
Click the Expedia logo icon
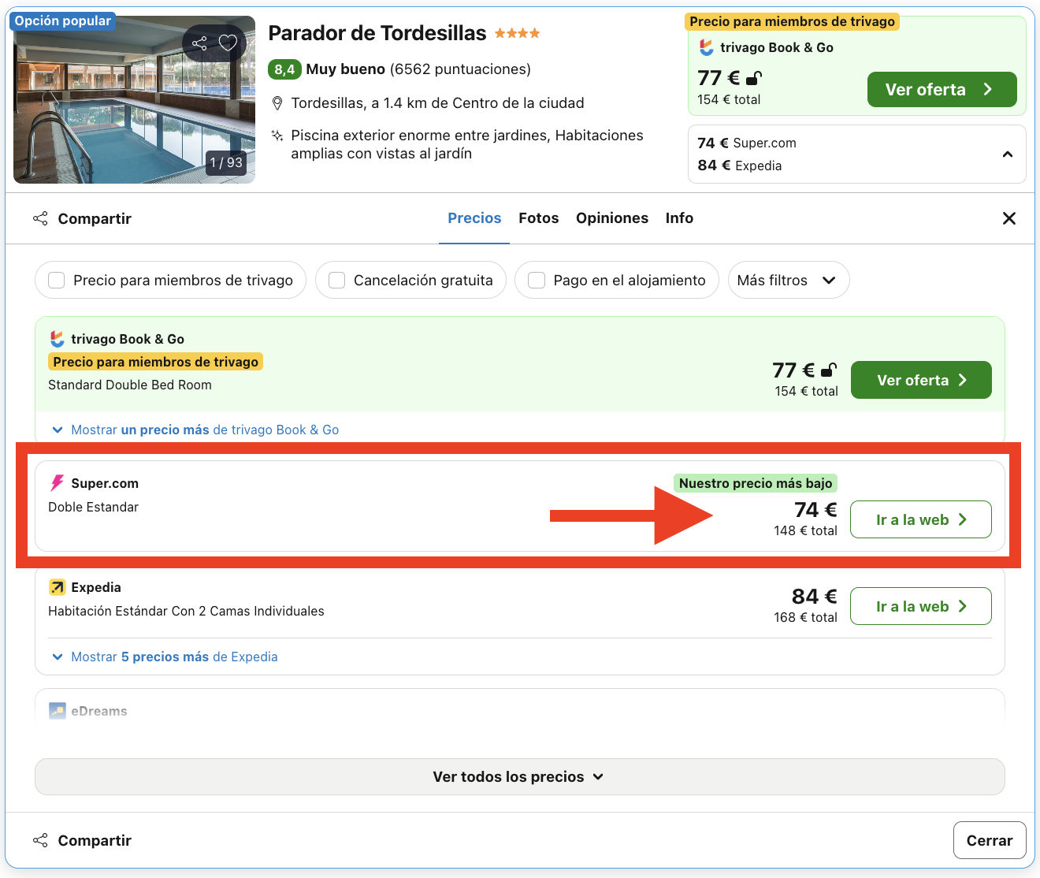click(x=56, y=587)
